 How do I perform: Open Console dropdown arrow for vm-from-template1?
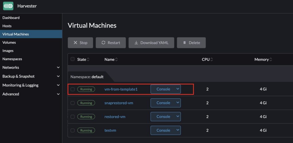[x=178, y=89]
